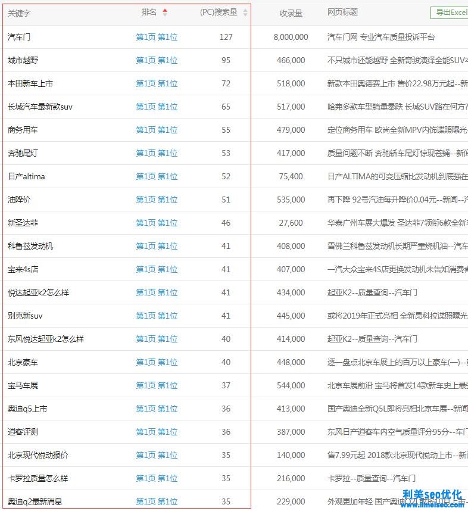The height and width of the screenshot is (511, 468).
Task: Open ranking link for 奔驰尾灯
Action: (x=157, y=153)
